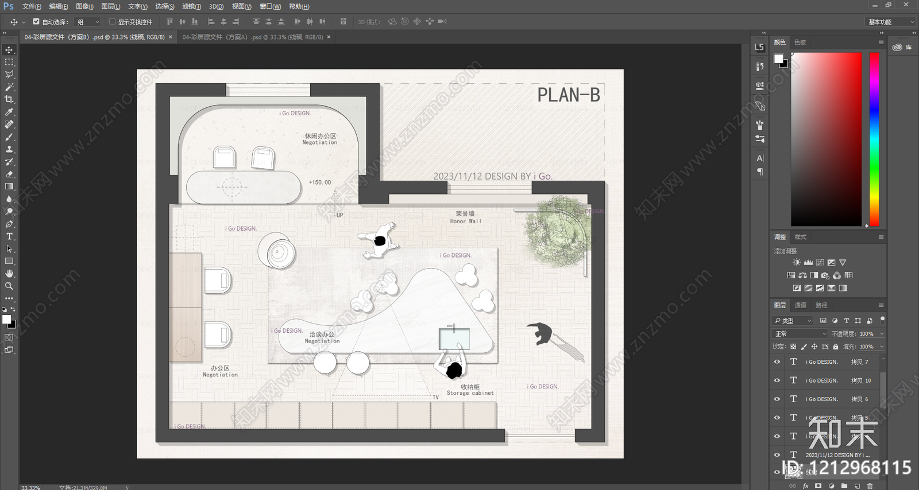
Task: Hide the i Go DESIGN. 拷贝 7 layer
Action: coord(777,362)
